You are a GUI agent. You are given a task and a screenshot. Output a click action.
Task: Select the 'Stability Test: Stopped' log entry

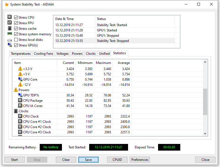[114, 41]
